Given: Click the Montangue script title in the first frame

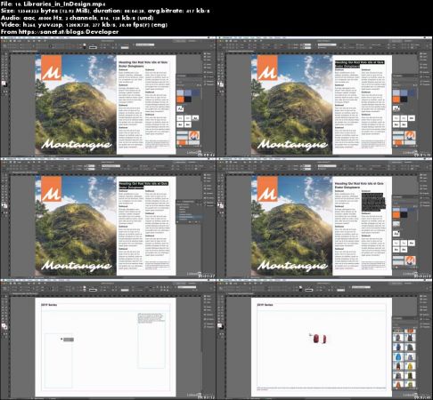Looking at the screenshot, I should [x=77, y=145].
